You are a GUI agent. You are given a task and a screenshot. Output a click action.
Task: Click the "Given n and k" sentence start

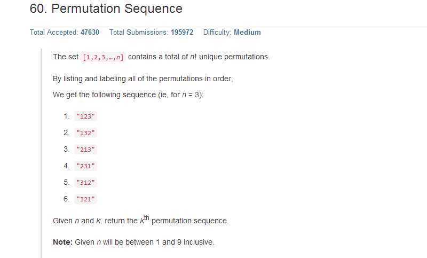coord(75,221)
